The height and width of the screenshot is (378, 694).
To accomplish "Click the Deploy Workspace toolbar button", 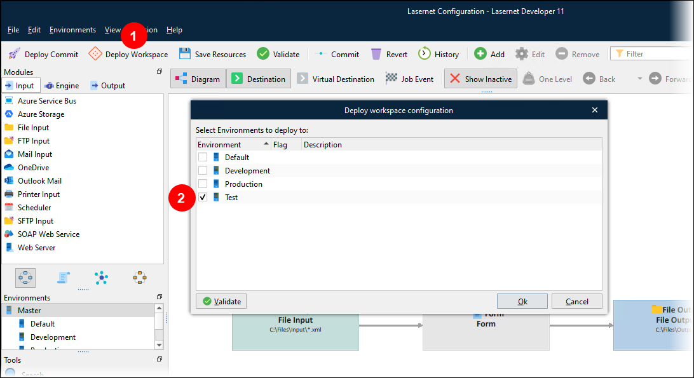I will pyautogui.click(x=128, y=54).
